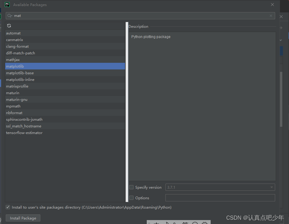The width and height of the screenshot is (289, 224).
Task: Click the pen-like icon in the bottom toolbar
Action: 167,223
